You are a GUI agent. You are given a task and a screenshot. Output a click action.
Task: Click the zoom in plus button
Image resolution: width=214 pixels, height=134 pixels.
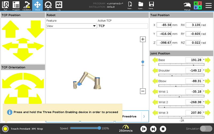143,39
